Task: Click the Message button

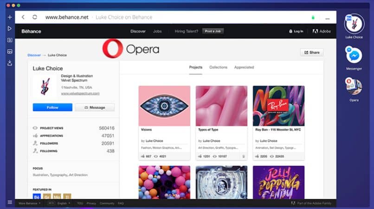Action: [95, 108]
